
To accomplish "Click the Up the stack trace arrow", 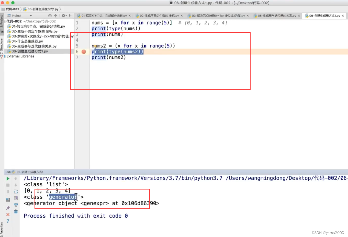I will [16, 179].
